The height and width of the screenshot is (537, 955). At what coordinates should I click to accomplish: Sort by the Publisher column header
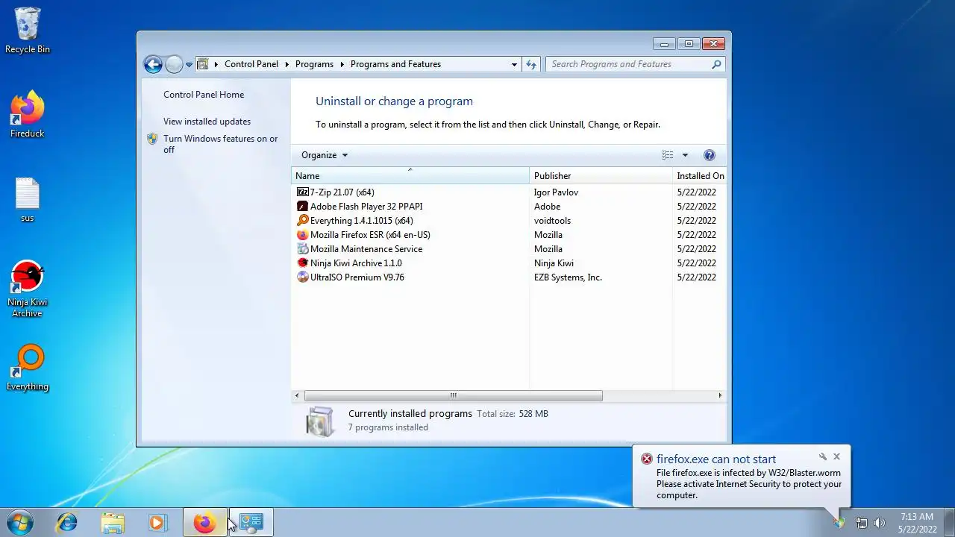pos(601,176)
